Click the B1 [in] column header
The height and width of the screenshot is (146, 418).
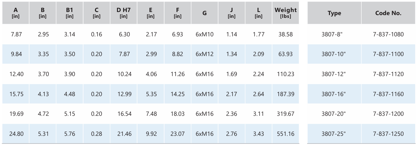click(x=70, y=13)
